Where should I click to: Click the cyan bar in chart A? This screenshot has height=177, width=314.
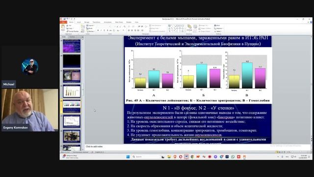pos(154,79)
